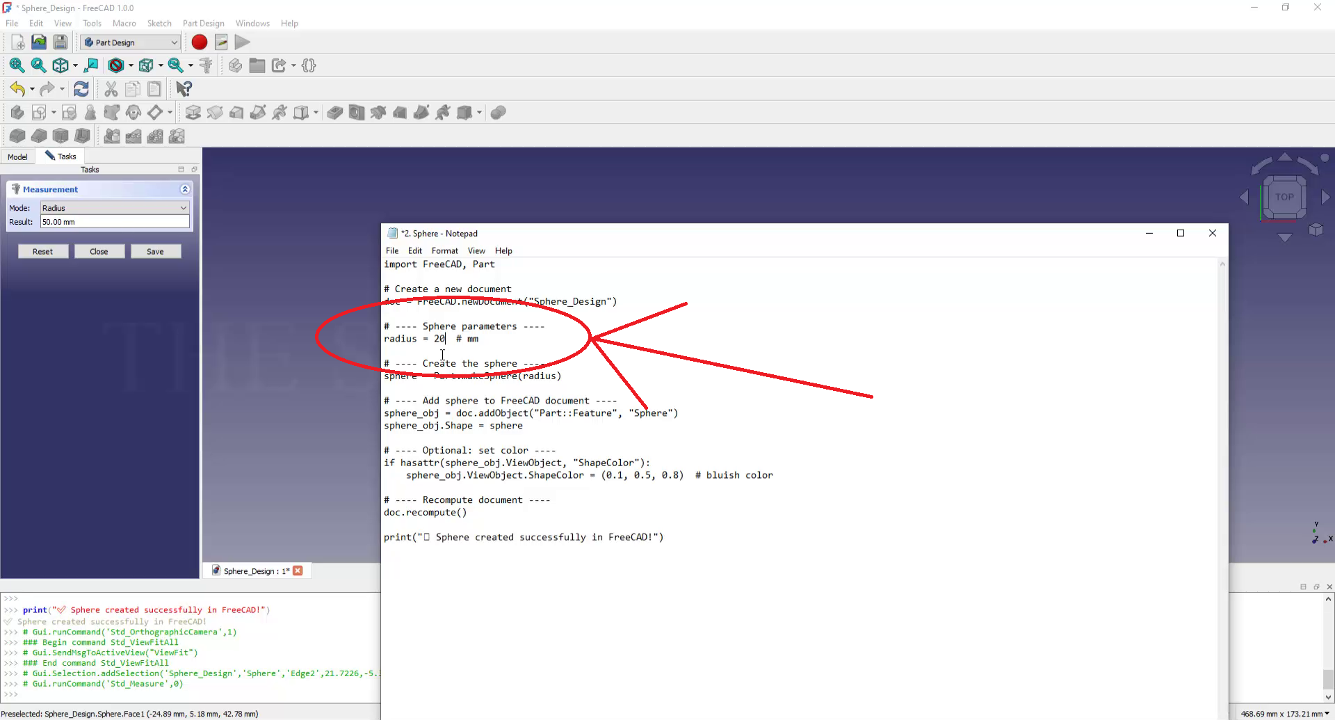This screenshot has width=1335, height=720.
Task: Click the red macro recording button
Action: (200, 42)
